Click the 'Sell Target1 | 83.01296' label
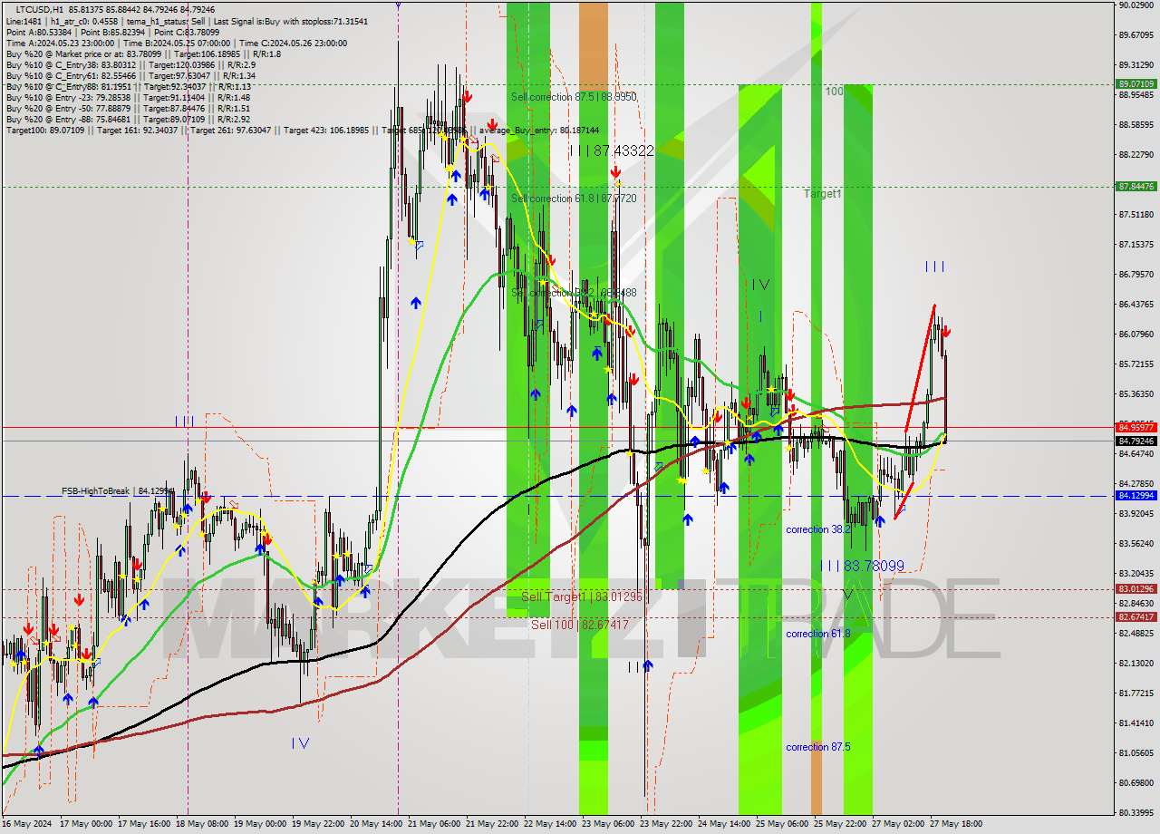1160x834 pixels. (x=581, y=596)
